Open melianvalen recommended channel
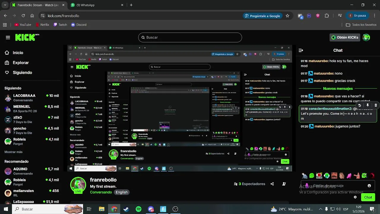Viewport: 380px width, 214px height. tap(32, 193)
